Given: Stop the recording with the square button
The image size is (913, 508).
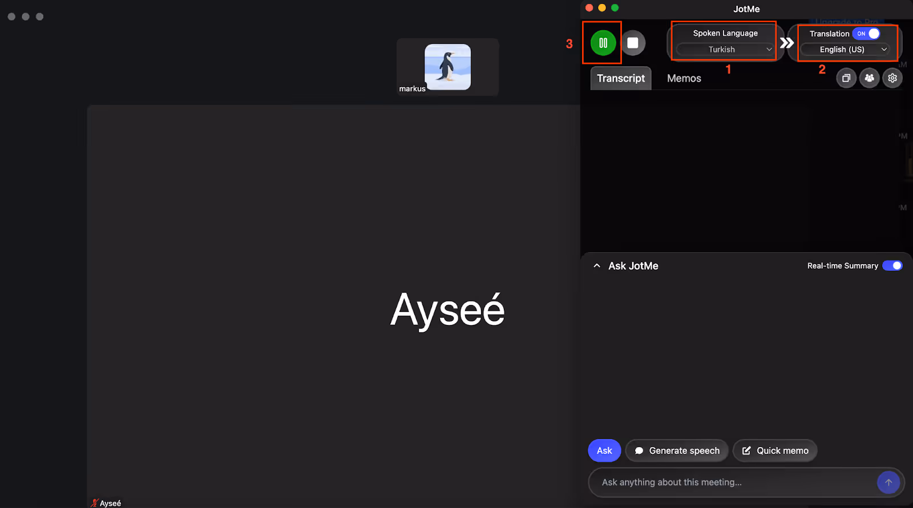Looking at the screenshot, I should tap(633, 43).
